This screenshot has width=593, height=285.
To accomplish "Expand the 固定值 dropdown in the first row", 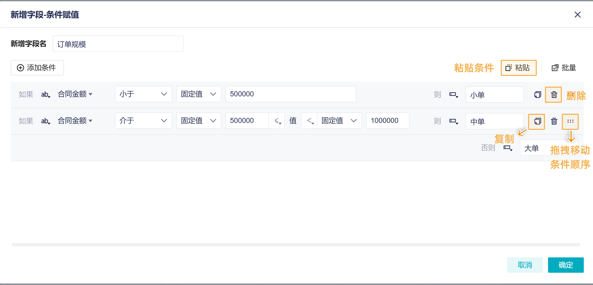I will point(199,94).
